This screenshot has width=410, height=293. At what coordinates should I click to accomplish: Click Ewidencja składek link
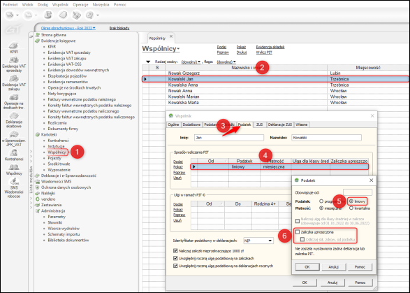[270, 47]
